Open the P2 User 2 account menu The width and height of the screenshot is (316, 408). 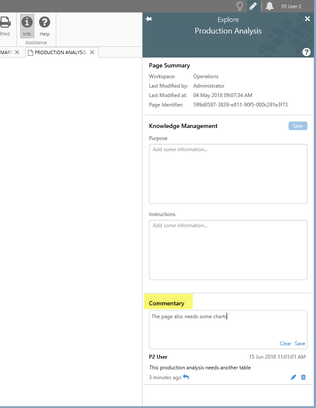pos(291,6)
